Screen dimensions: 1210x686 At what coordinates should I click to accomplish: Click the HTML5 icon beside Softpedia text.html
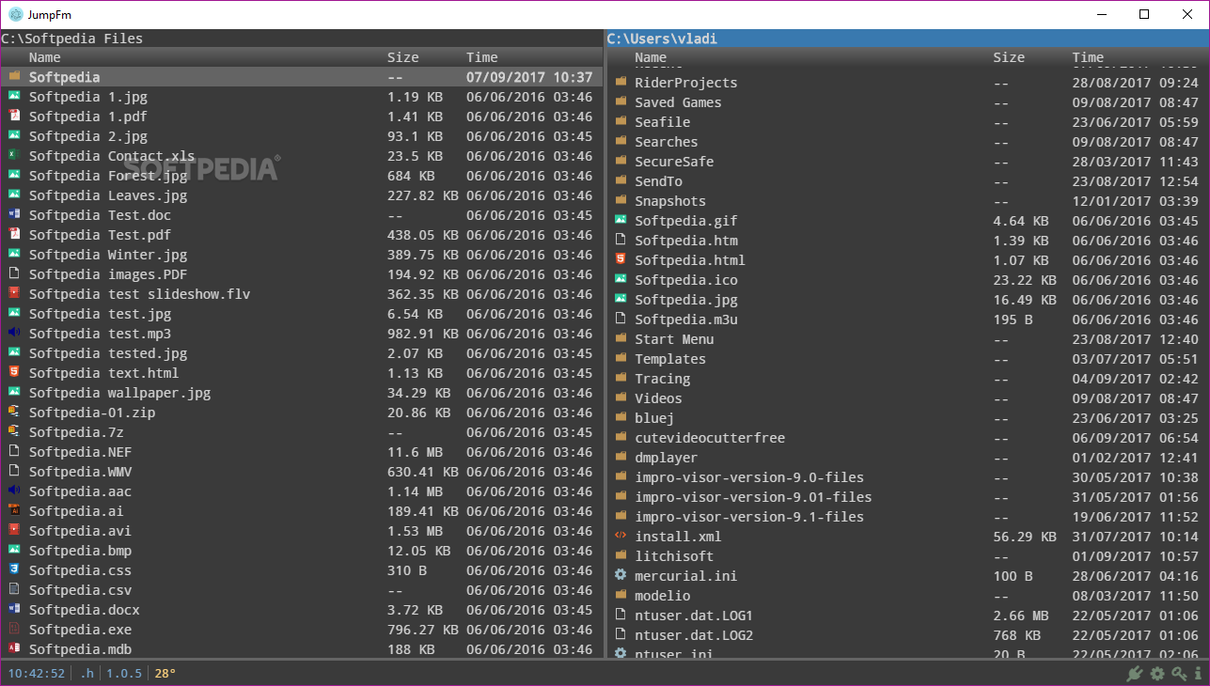[x=14, y=372]
